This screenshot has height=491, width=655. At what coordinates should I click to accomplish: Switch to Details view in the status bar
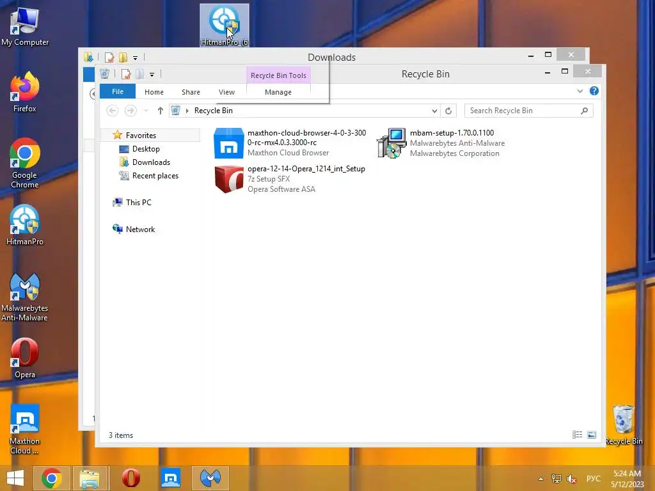pyautogui.click(x=578, y=435)
